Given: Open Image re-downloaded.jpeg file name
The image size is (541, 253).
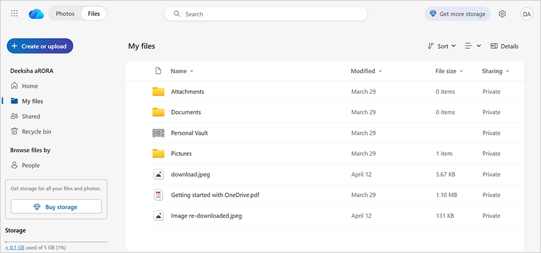Looking at the screenshot, I should 207,216.
